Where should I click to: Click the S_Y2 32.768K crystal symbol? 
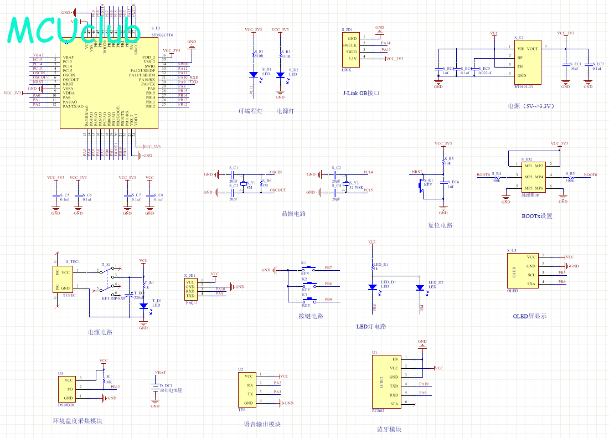(345, 183)
